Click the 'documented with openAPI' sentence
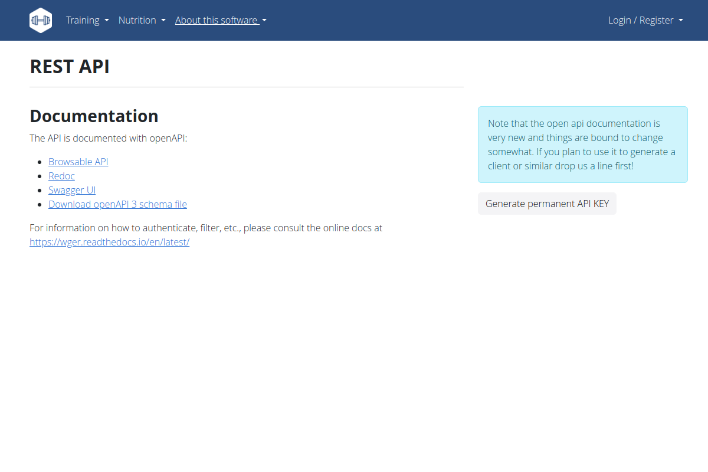708x472 pixels. tap(108, 138)
